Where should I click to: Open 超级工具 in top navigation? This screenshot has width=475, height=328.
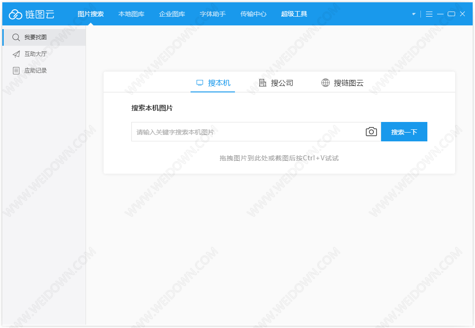point(294,14)
